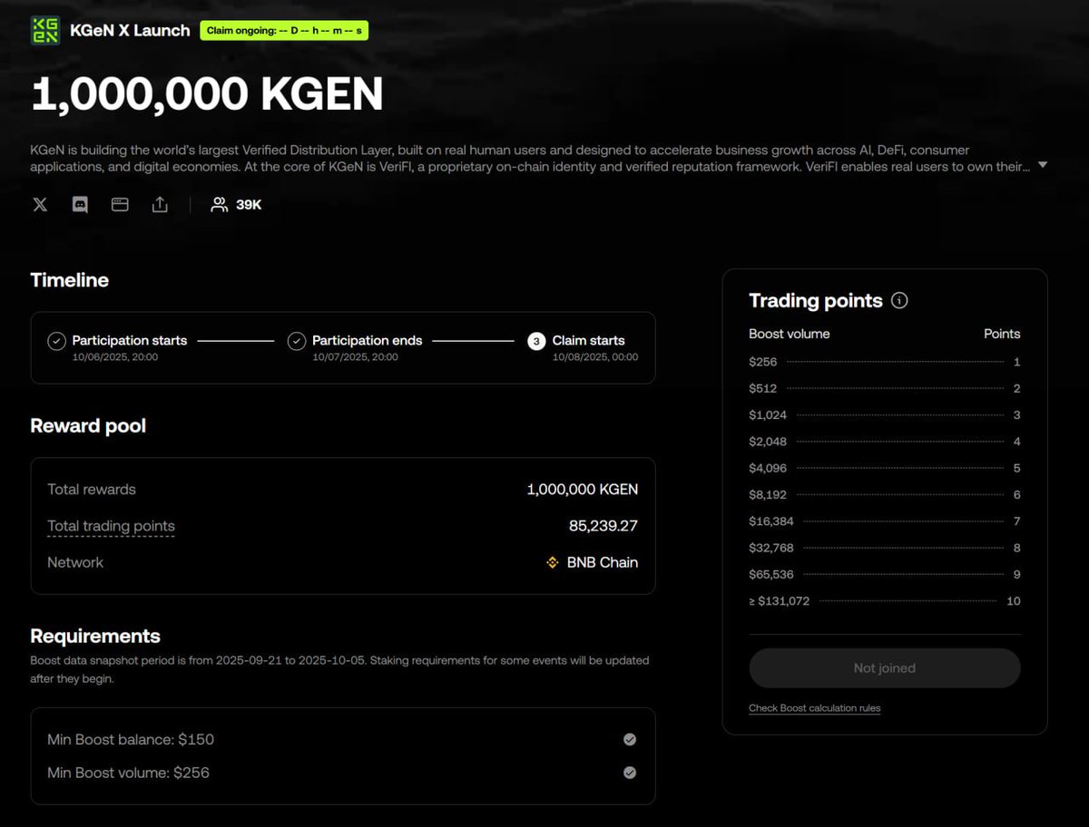Screen dimensions: 1089x827
Task: Click the Points column header
Action: (x=1002, y=334)
